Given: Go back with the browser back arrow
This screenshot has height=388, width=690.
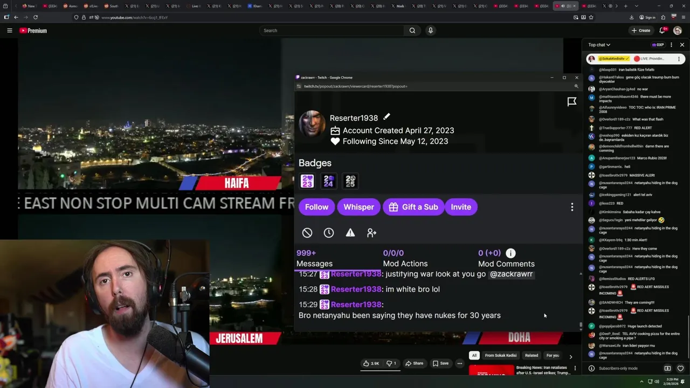Looking at the screenshot, I should pyautogui.click(x=16, y=17).
